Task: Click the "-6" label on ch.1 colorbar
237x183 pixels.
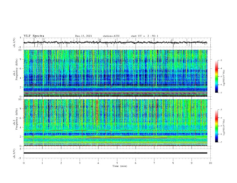Action: (221, 85)
